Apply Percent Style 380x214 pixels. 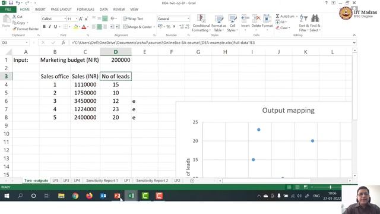[168, 27]
